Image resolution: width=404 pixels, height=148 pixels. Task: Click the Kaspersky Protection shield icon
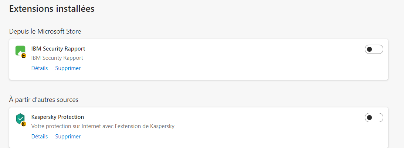click(20, 118)
